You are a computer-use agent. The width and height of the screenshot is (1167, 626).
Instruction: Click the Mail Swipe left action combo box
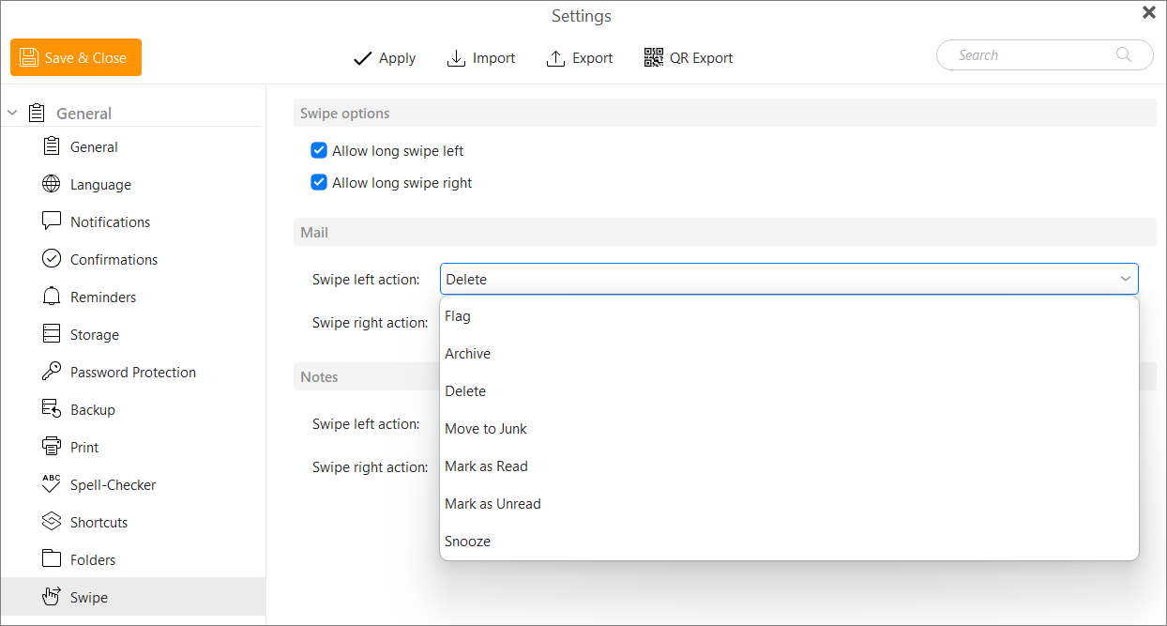point(789,279)
